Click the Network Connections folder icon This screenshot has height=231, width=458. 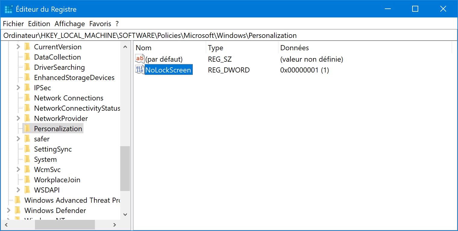pos(27,98)
